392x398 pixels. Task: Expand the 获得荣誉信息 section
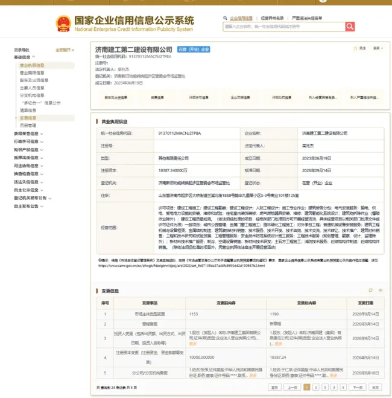28,133
